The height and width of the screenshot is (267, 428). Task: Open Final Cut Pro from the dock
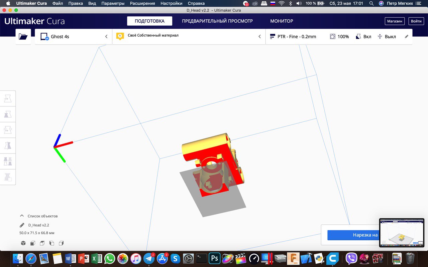point(240,258)
